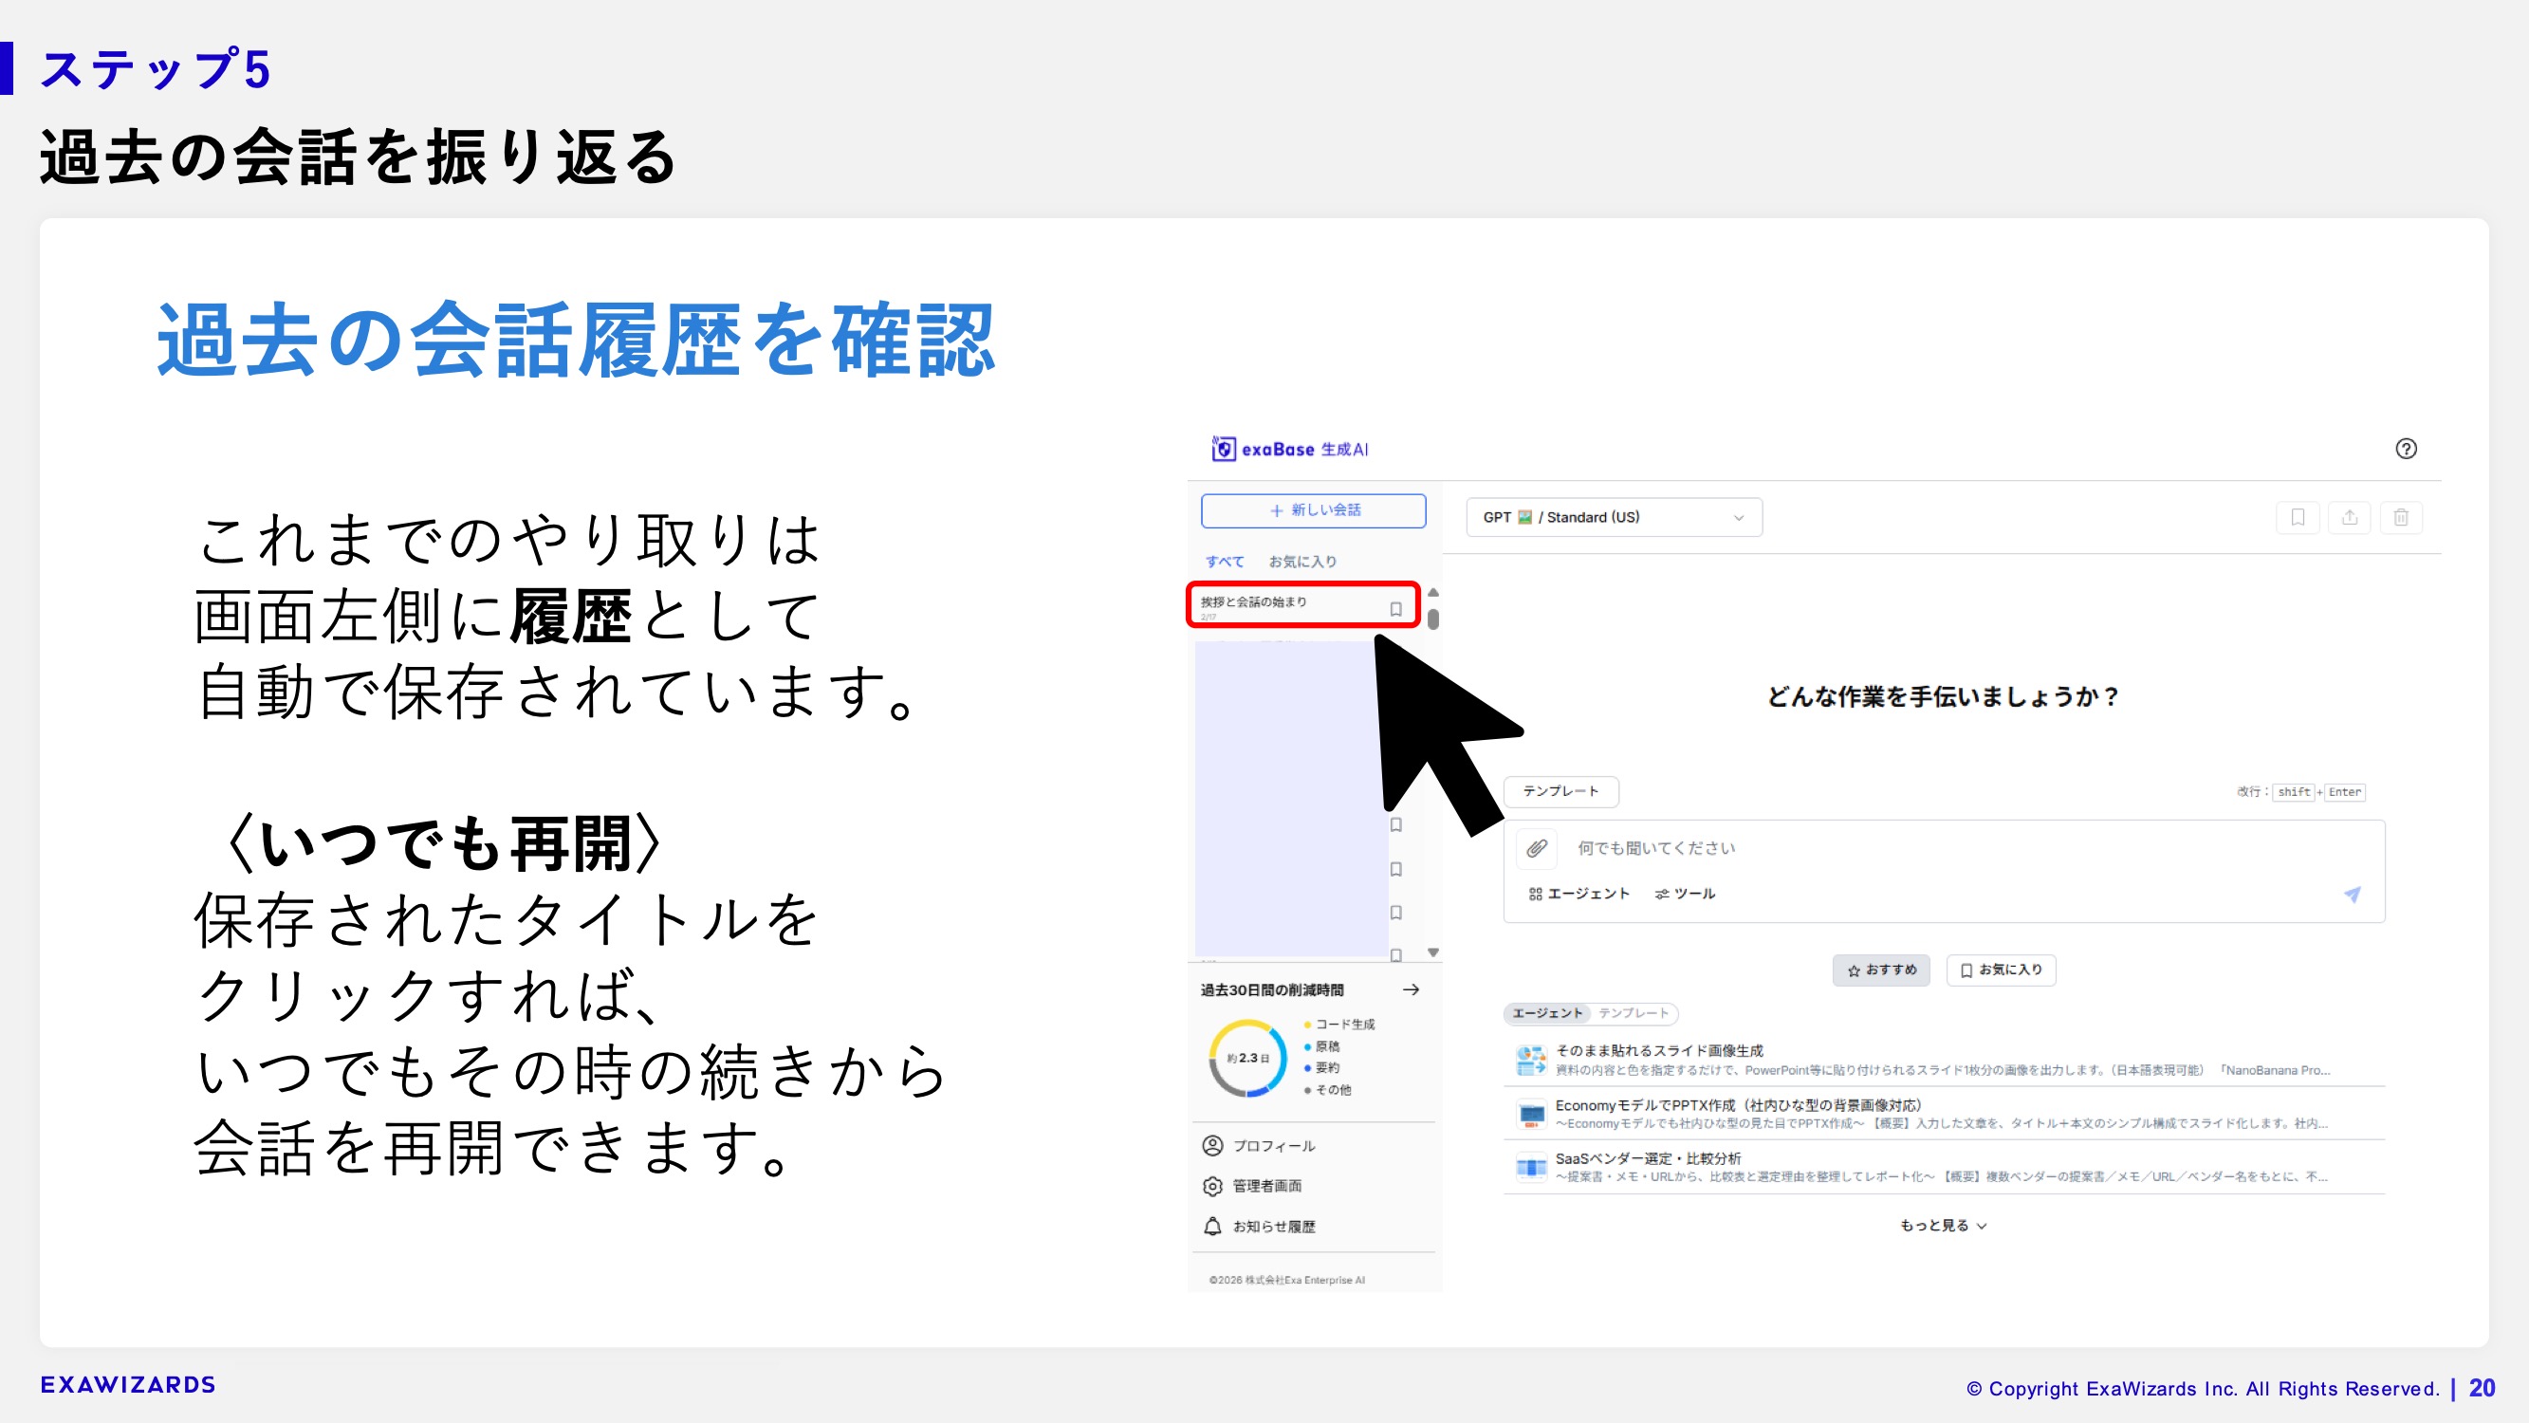
Task: Click the exaBase 生成AI logo
Action: (1289, 449)
